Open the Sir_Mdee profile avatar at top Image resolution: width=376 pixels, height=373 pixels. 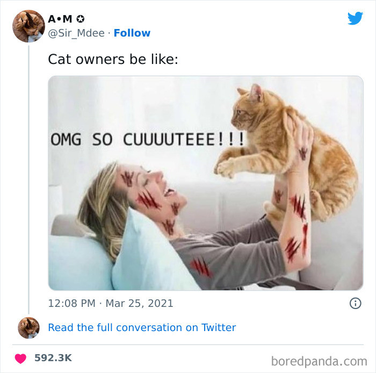tap(28, 26)
